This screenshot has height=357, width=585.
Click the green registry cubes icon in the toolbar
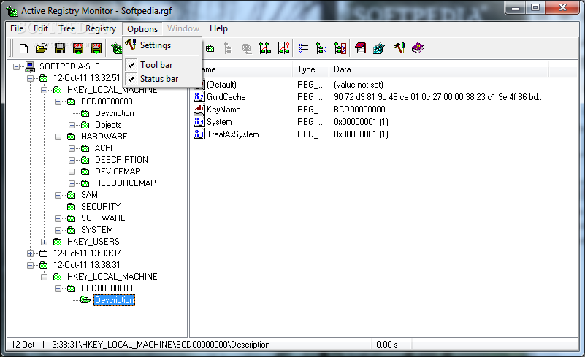(x=117, y=48)
